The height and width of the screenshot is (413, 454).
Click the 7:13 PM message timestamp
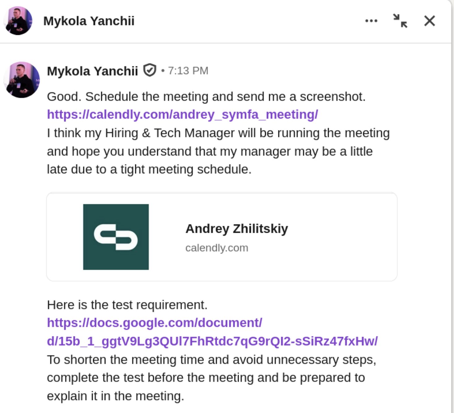(x=188, y=71)
